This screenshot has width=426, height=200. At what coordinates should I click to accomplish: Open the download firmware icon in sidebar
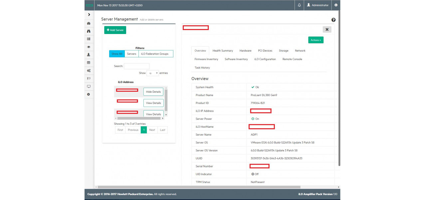[x=89, y=55]
